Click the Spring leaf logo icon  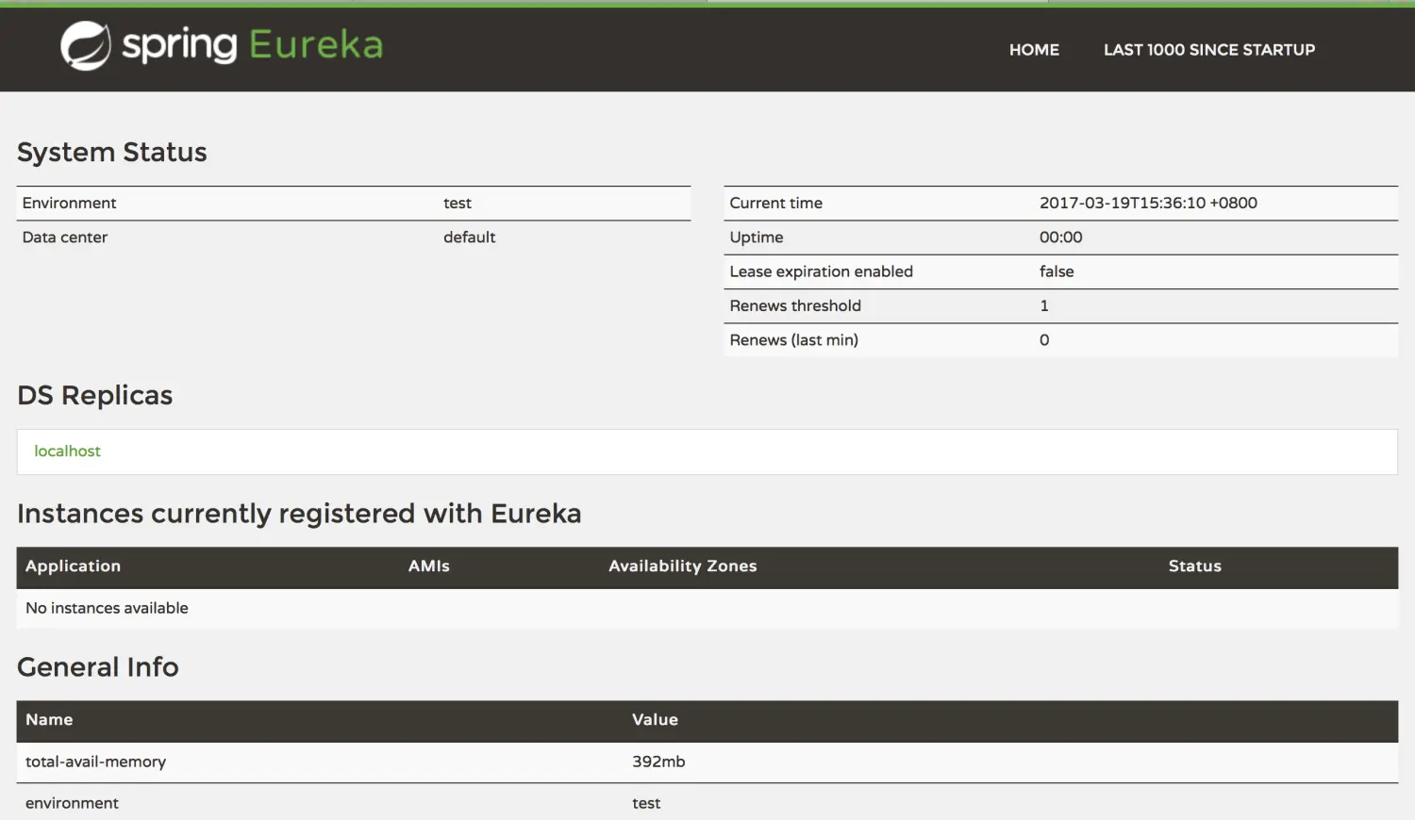[x=86, y=45]
